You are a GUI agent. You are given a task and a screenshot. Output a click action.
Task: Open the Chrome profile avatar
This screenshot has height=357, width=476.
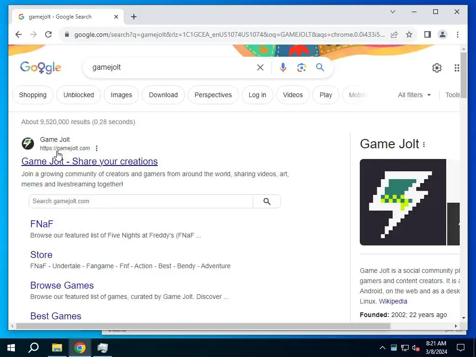443,34
